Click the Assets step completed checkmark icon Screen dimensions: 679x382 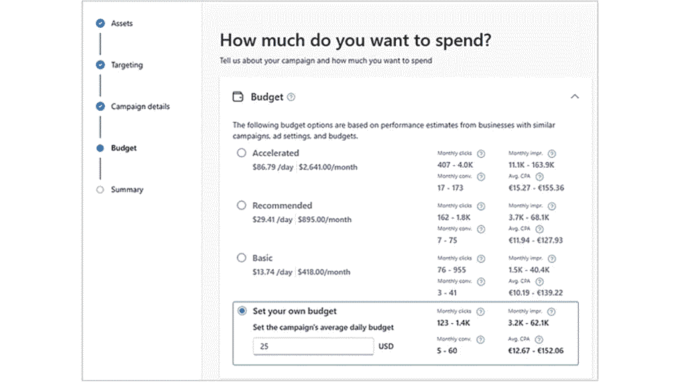pos(100,23)
